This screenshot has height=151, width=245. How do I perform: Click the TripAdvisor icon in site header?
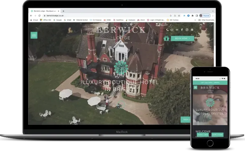click(177, 30)
